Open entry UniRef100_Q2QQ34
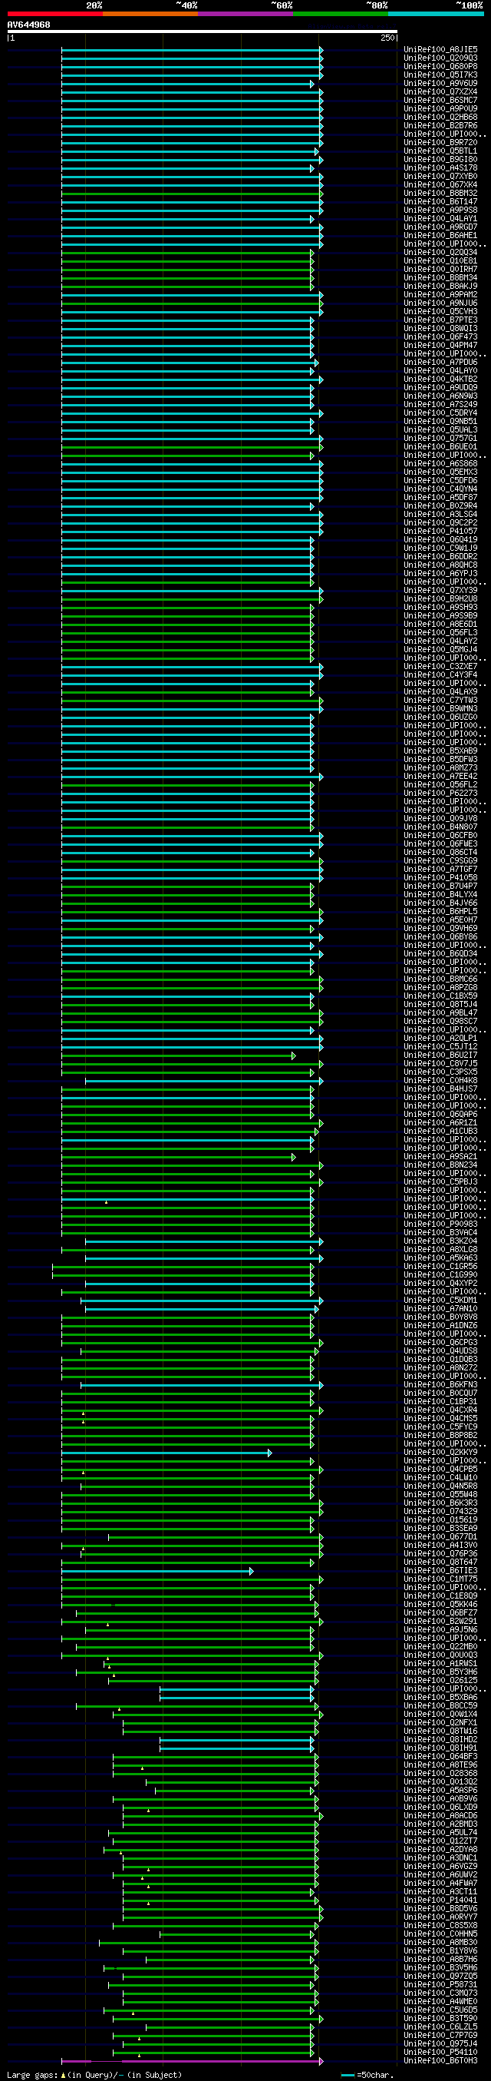The height and width of the screenshot is (2081, 491). point(440,253)
